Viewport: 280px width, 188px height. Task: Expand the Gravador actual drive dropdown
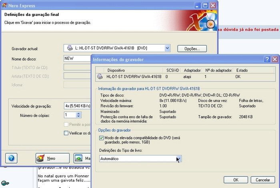(167, 48)
